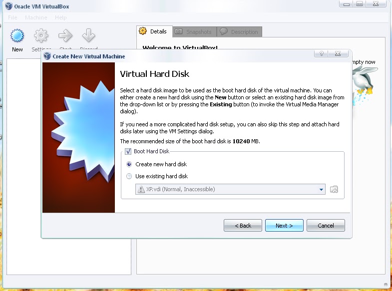Open Virtual Media Manager folder icon

tap(334, 189)
